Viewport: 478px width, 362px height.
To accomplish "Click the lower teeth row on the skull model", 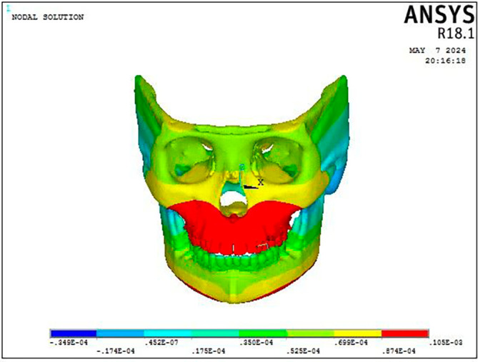I will click(236, 262).
